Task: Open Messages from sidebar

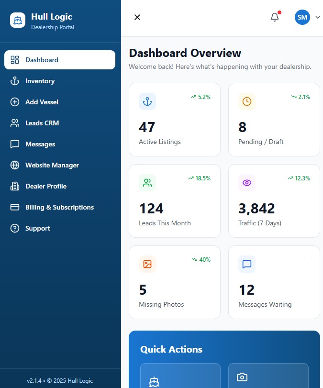Action: click(x=40, y=144)
